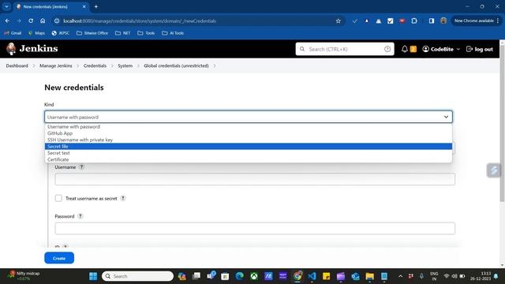This screenshot has width=505, height=284.
Task: Focus the Username input field
Action: tap(255, 179)
